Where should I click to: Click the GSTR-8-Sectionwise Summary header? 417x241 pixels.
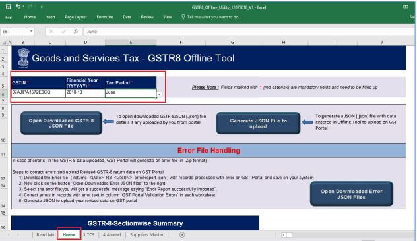click(x=135, y=223)
